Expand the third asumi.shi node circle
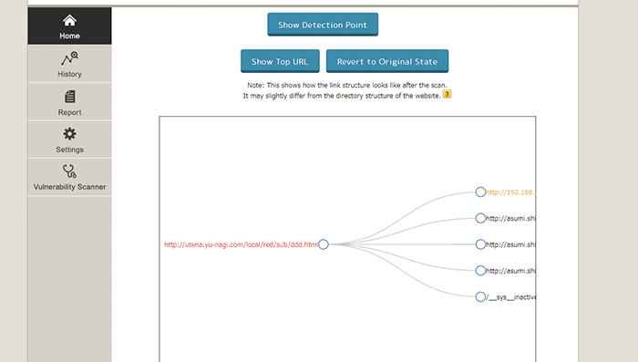Image resolution: width=638 pixels, height=362 pixels. click(x=480, y=271)
